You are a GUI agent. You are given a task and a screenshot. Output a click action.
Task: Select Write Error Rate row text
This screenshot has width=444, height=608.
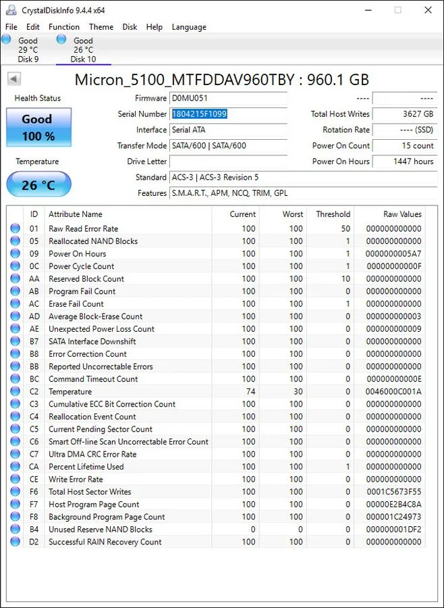(76, 479)
